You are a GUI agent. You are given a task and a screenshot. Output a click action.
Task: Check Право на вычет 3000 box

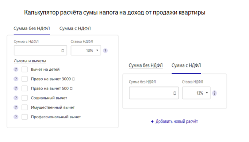[x=24, y=79]
